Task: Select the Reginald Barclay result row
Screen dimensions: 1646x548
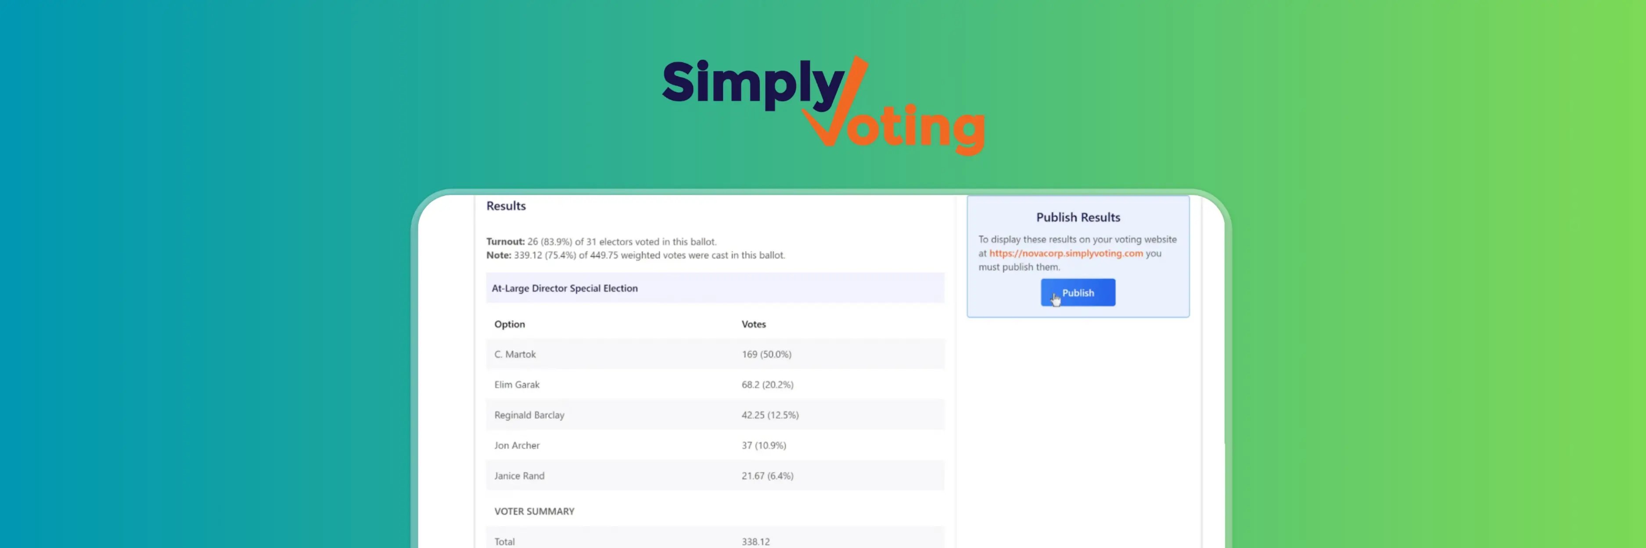Action: [x=529, y=415]
